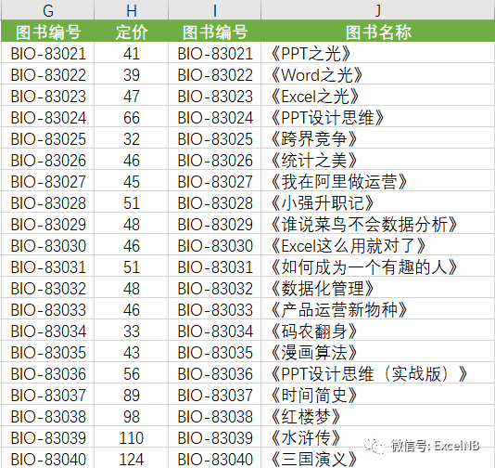Select price cell 32

(132, 138)
